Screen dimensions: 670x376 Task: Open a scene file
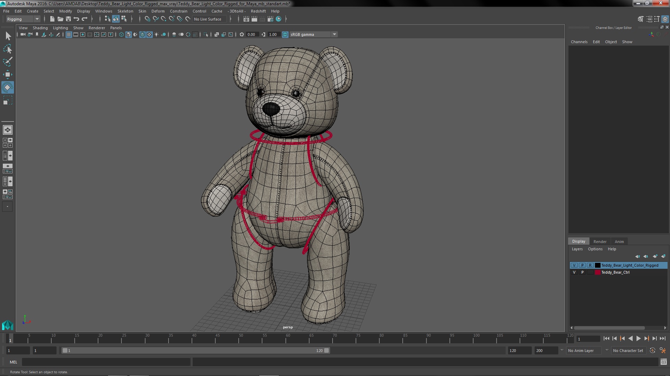60,19
